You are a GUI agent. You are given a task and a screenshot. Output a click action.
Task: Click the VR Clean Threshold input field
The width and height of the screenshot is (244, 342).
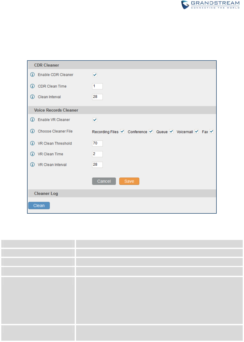click(97, 143)
